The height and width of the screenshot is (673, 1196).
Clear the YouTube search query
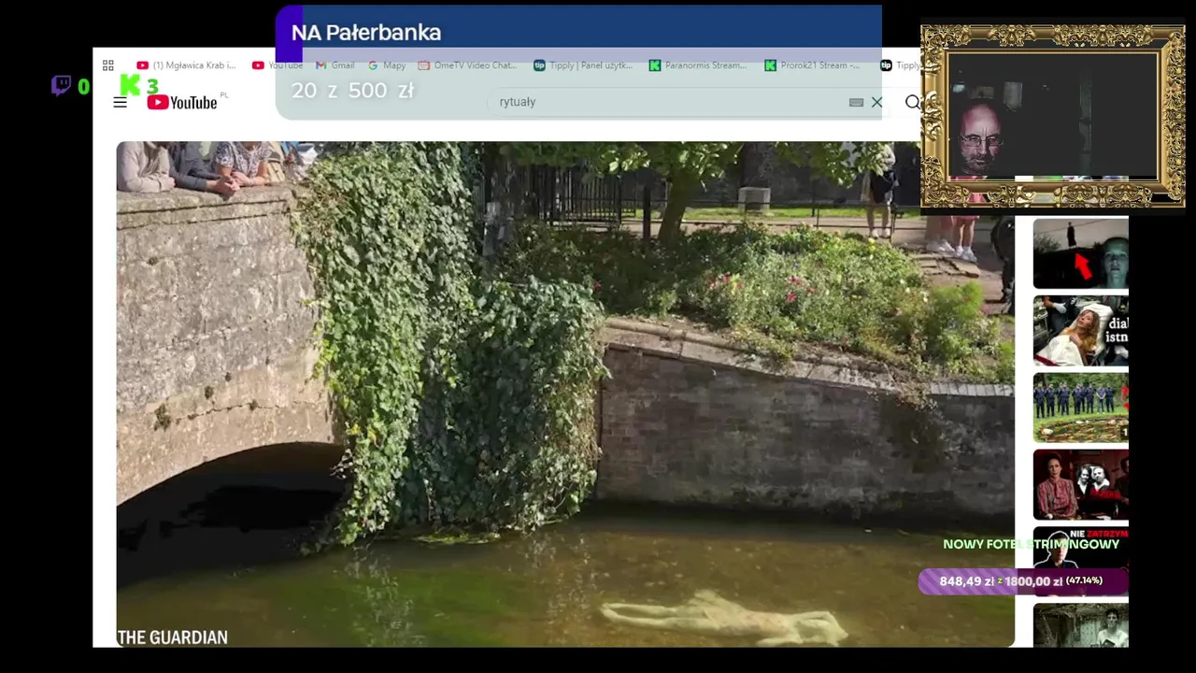(x=876, y=102)
